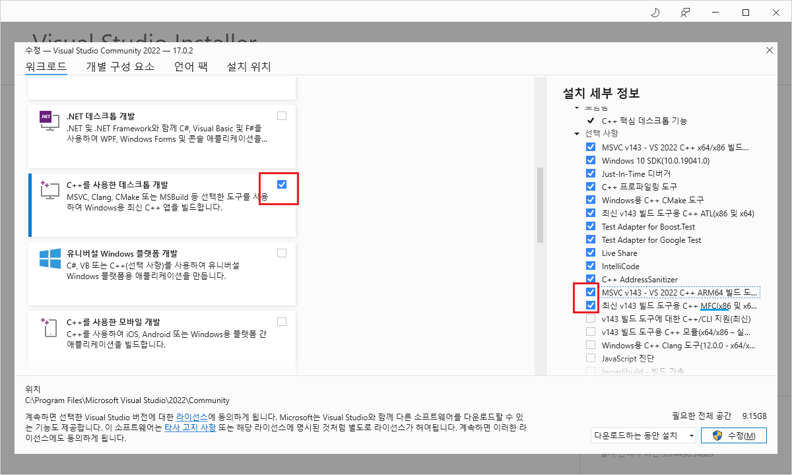Toggle Test Adapter for Google Test checkbox
This screenshot has width=792, height=475.
tap(591, 239)
